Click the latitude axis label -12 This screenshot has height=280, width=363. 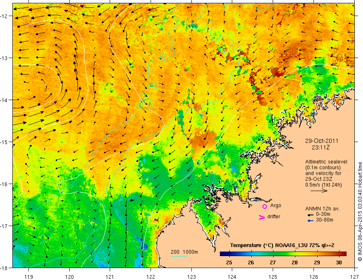point(4,16)
